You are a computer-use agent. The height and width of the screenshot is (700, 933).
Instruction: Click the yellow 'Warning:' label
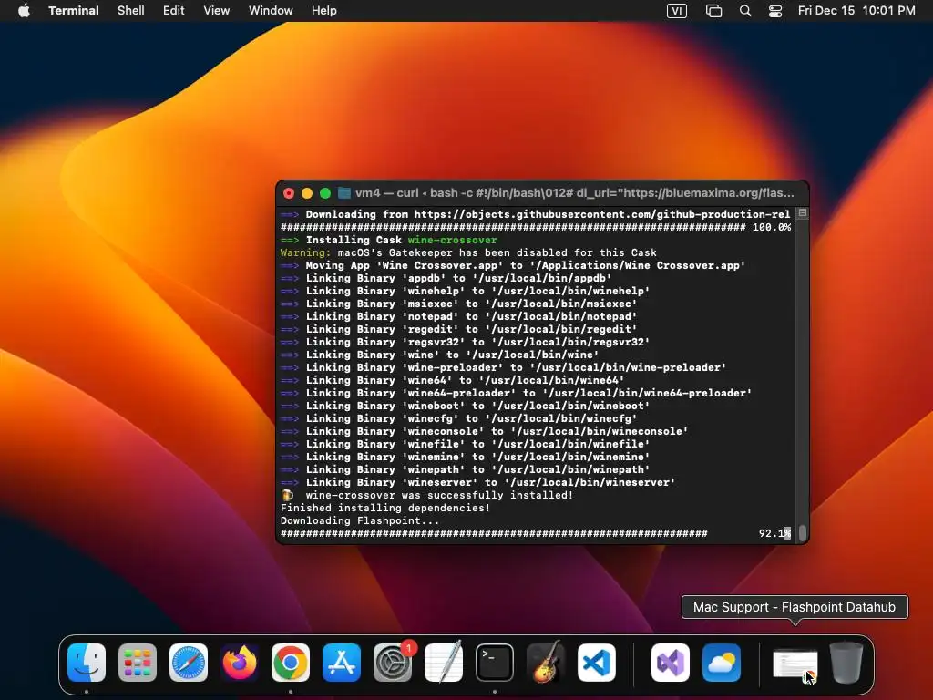point(305,252)
